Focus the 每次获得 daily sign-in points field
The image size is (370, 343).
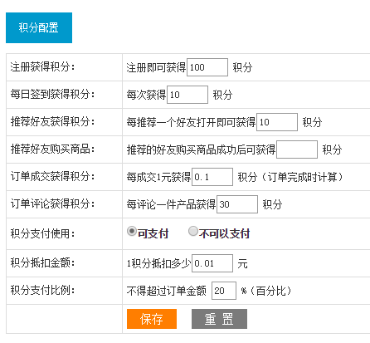coord(187,95)
